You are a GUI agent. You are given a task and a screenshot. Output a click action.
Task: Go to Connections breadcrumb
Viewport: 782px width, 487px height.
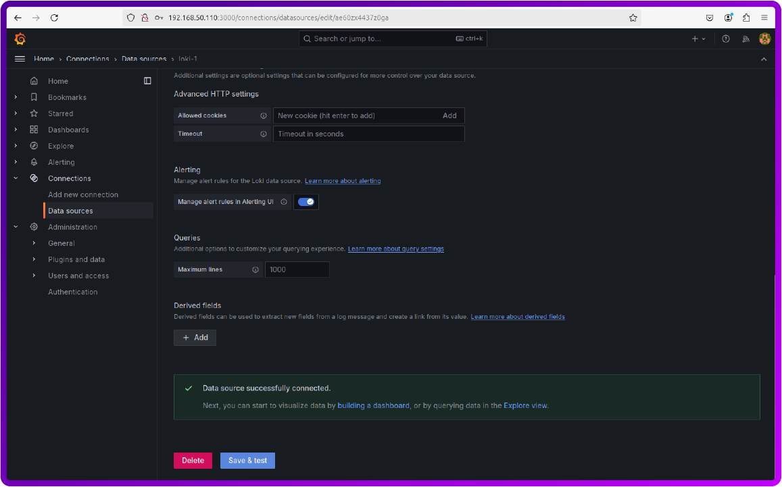tap(88, 59)
